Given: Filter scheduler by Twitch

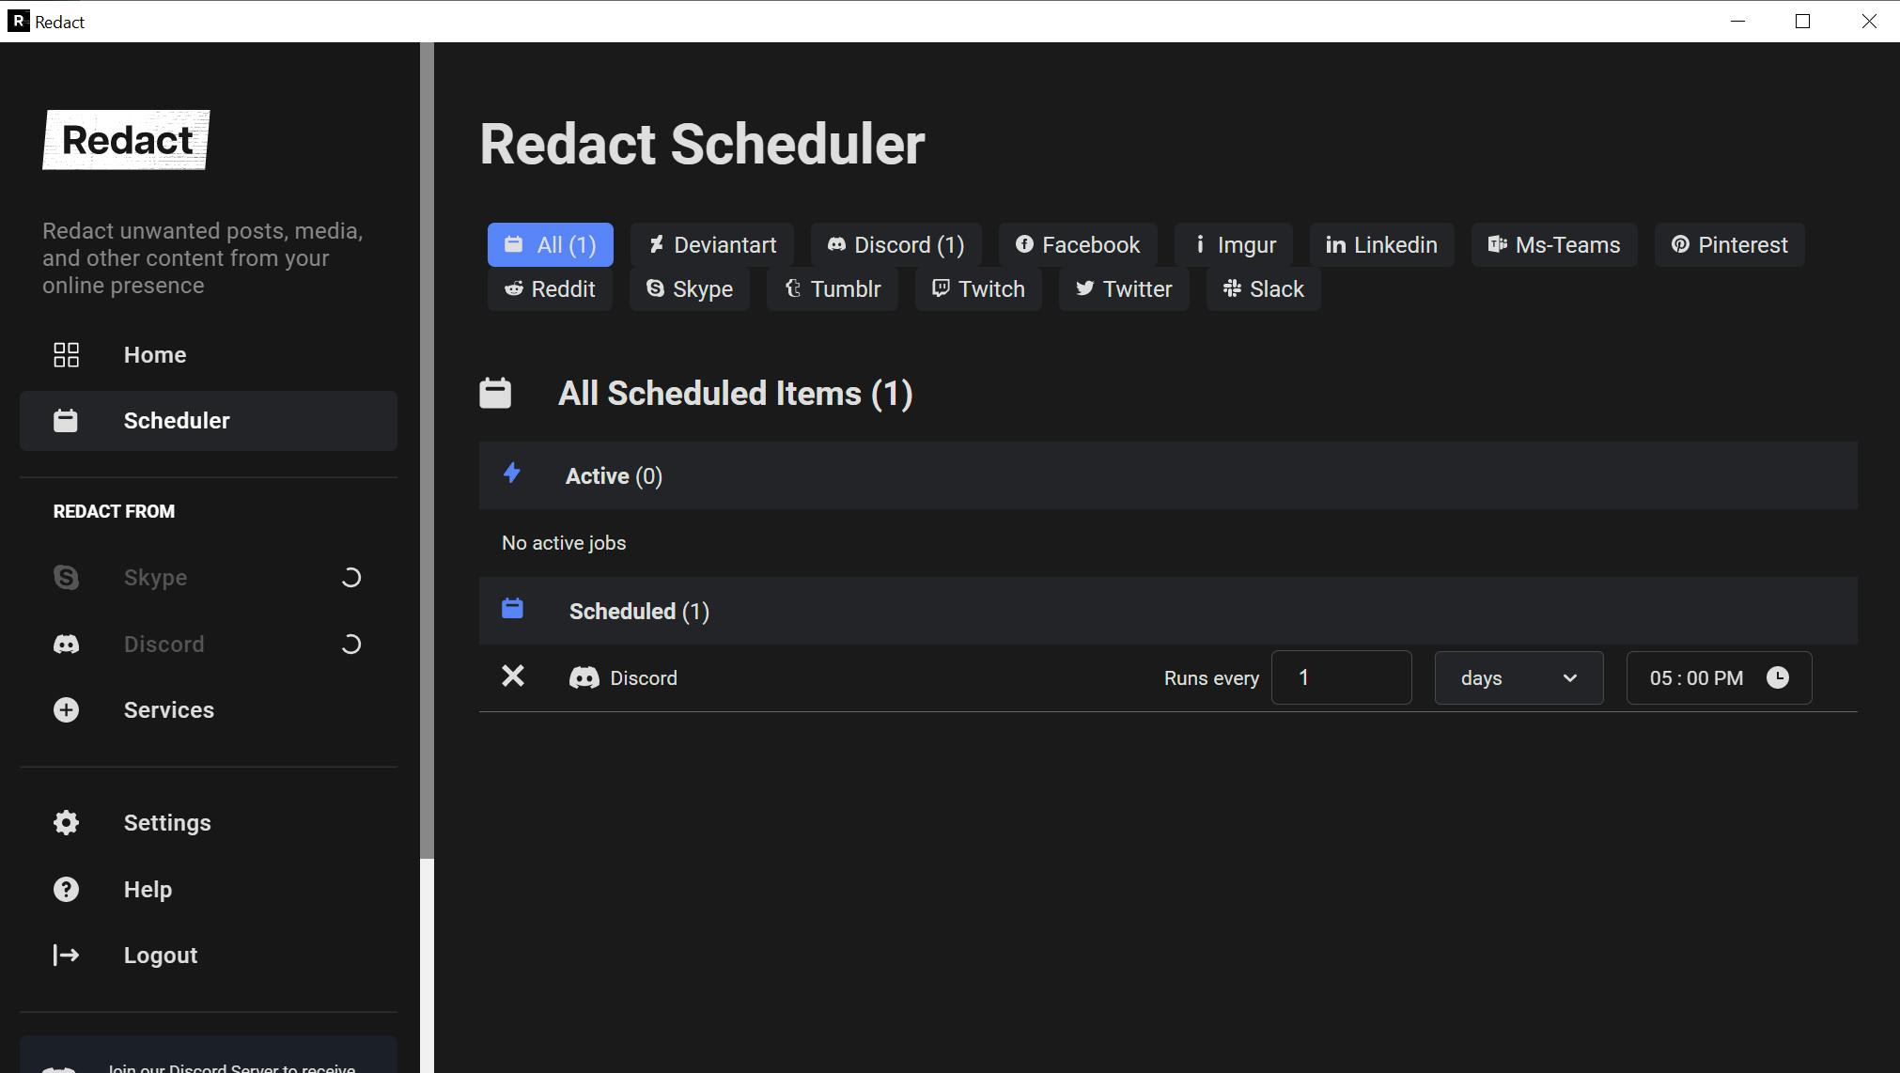Looking at the screenshot, I should coord(978,289).
